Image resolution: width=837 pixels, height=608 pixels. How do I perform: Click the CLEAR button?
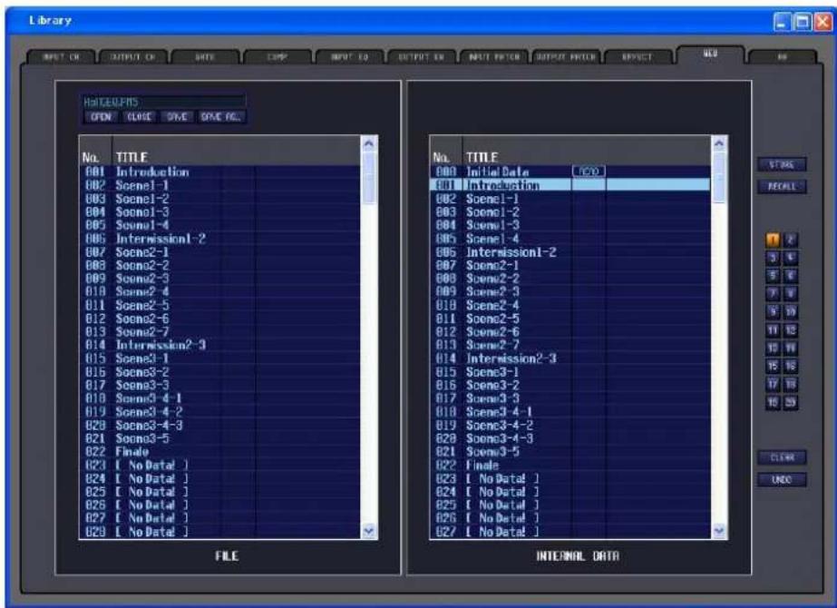(x=782, y=457)
